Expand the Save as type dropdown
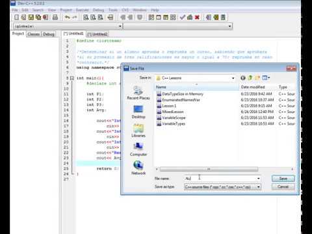The image size is (312, 234). [259, 187]
